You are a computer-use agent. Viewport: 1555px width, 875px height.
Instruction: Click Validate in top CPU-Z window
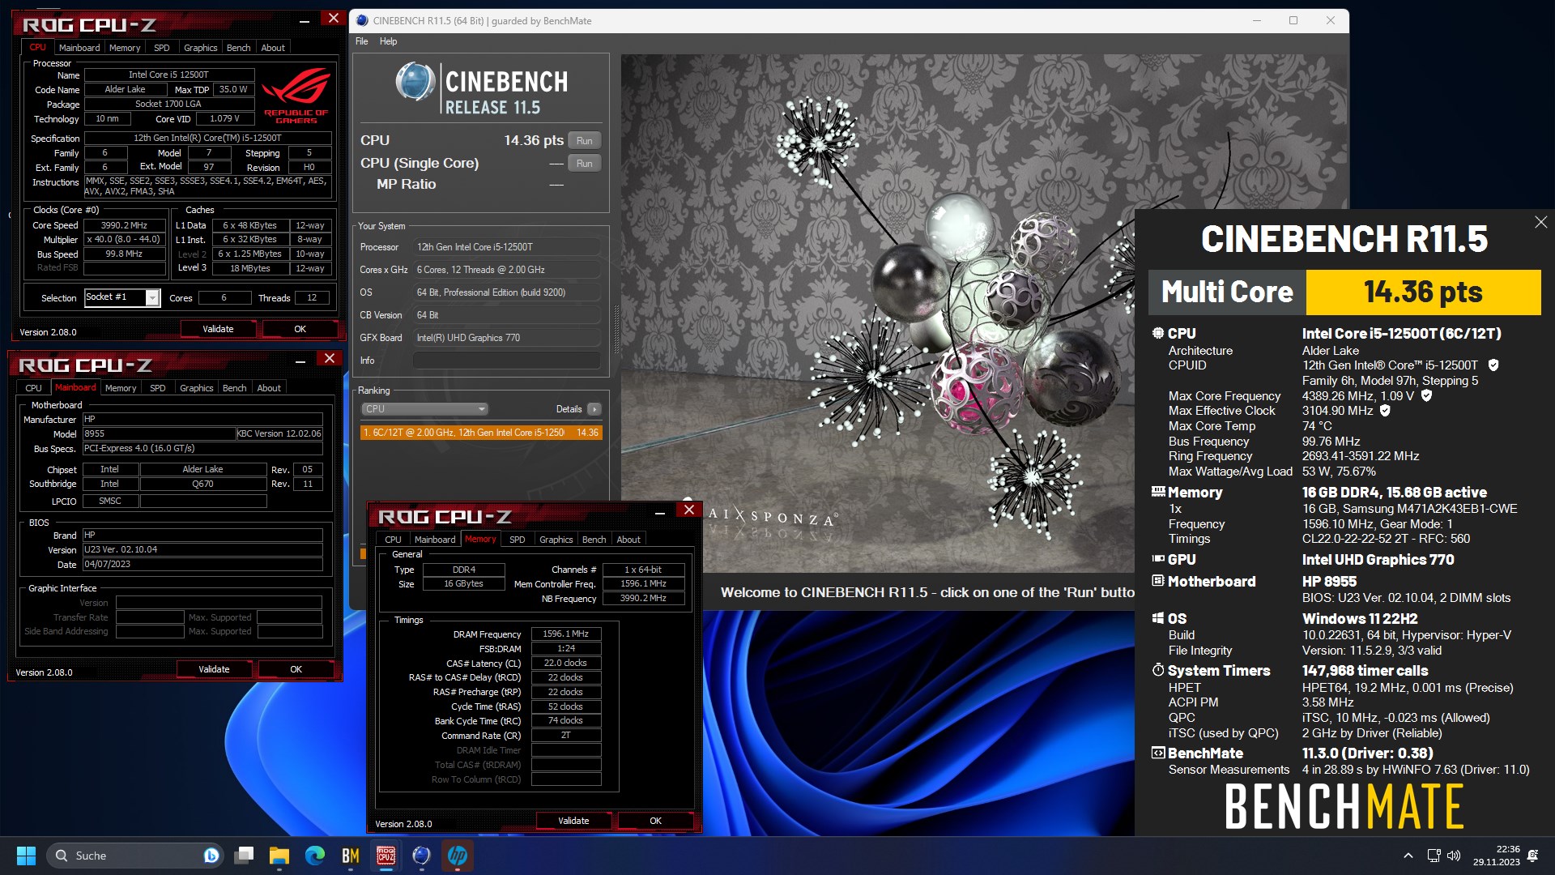pyautogui.click(x=218, y=329)
